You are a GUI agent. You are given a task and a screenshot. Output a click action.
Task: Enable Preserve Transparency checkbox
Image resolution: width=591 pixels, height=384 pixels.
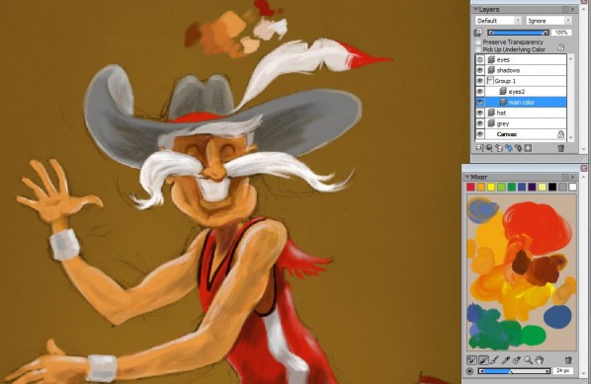point(478,42)
